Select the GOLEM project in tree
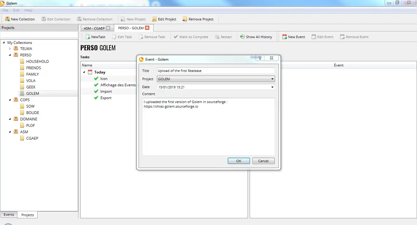This screenshot has width=417, height=225. [x=33, y=93]
